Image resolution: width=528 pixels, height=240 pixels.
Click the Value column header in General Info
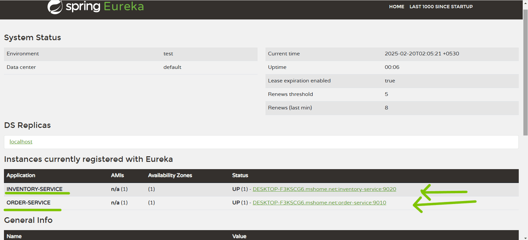coord(239,236)
